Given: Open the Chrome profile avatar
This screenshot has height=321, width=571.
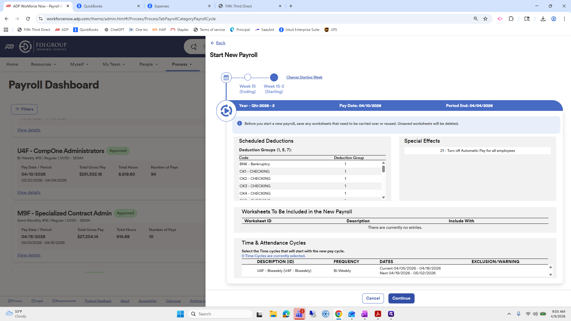Looking at the screenshot, I should click(554, 19).
